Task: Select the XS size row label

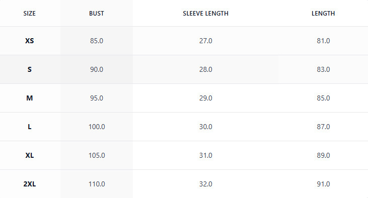Action: [29, 41]
